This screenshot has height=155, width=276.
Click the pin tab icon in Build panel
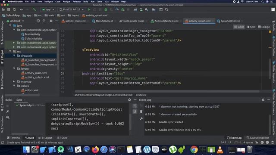(x=8, y=112)
